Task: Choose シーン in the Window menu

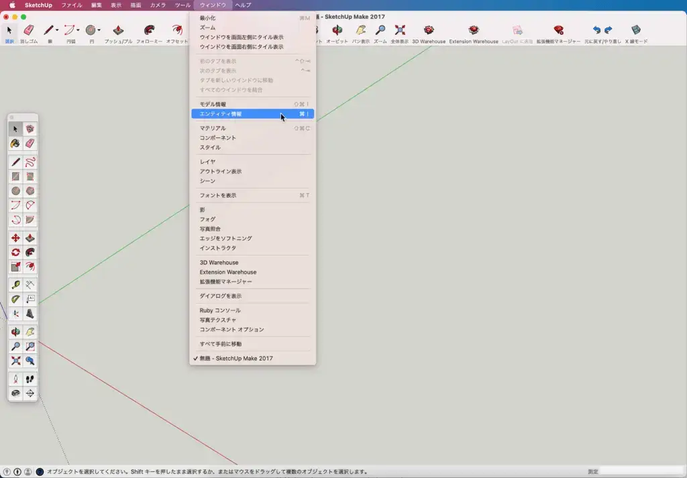Action: 253,181
